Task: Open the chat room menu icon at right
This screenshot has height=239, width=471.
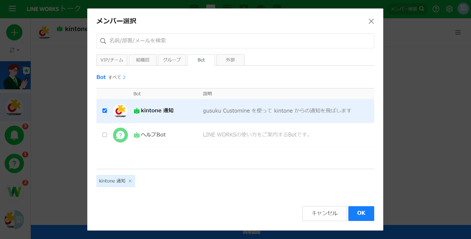Action: [x=458, y=32]
